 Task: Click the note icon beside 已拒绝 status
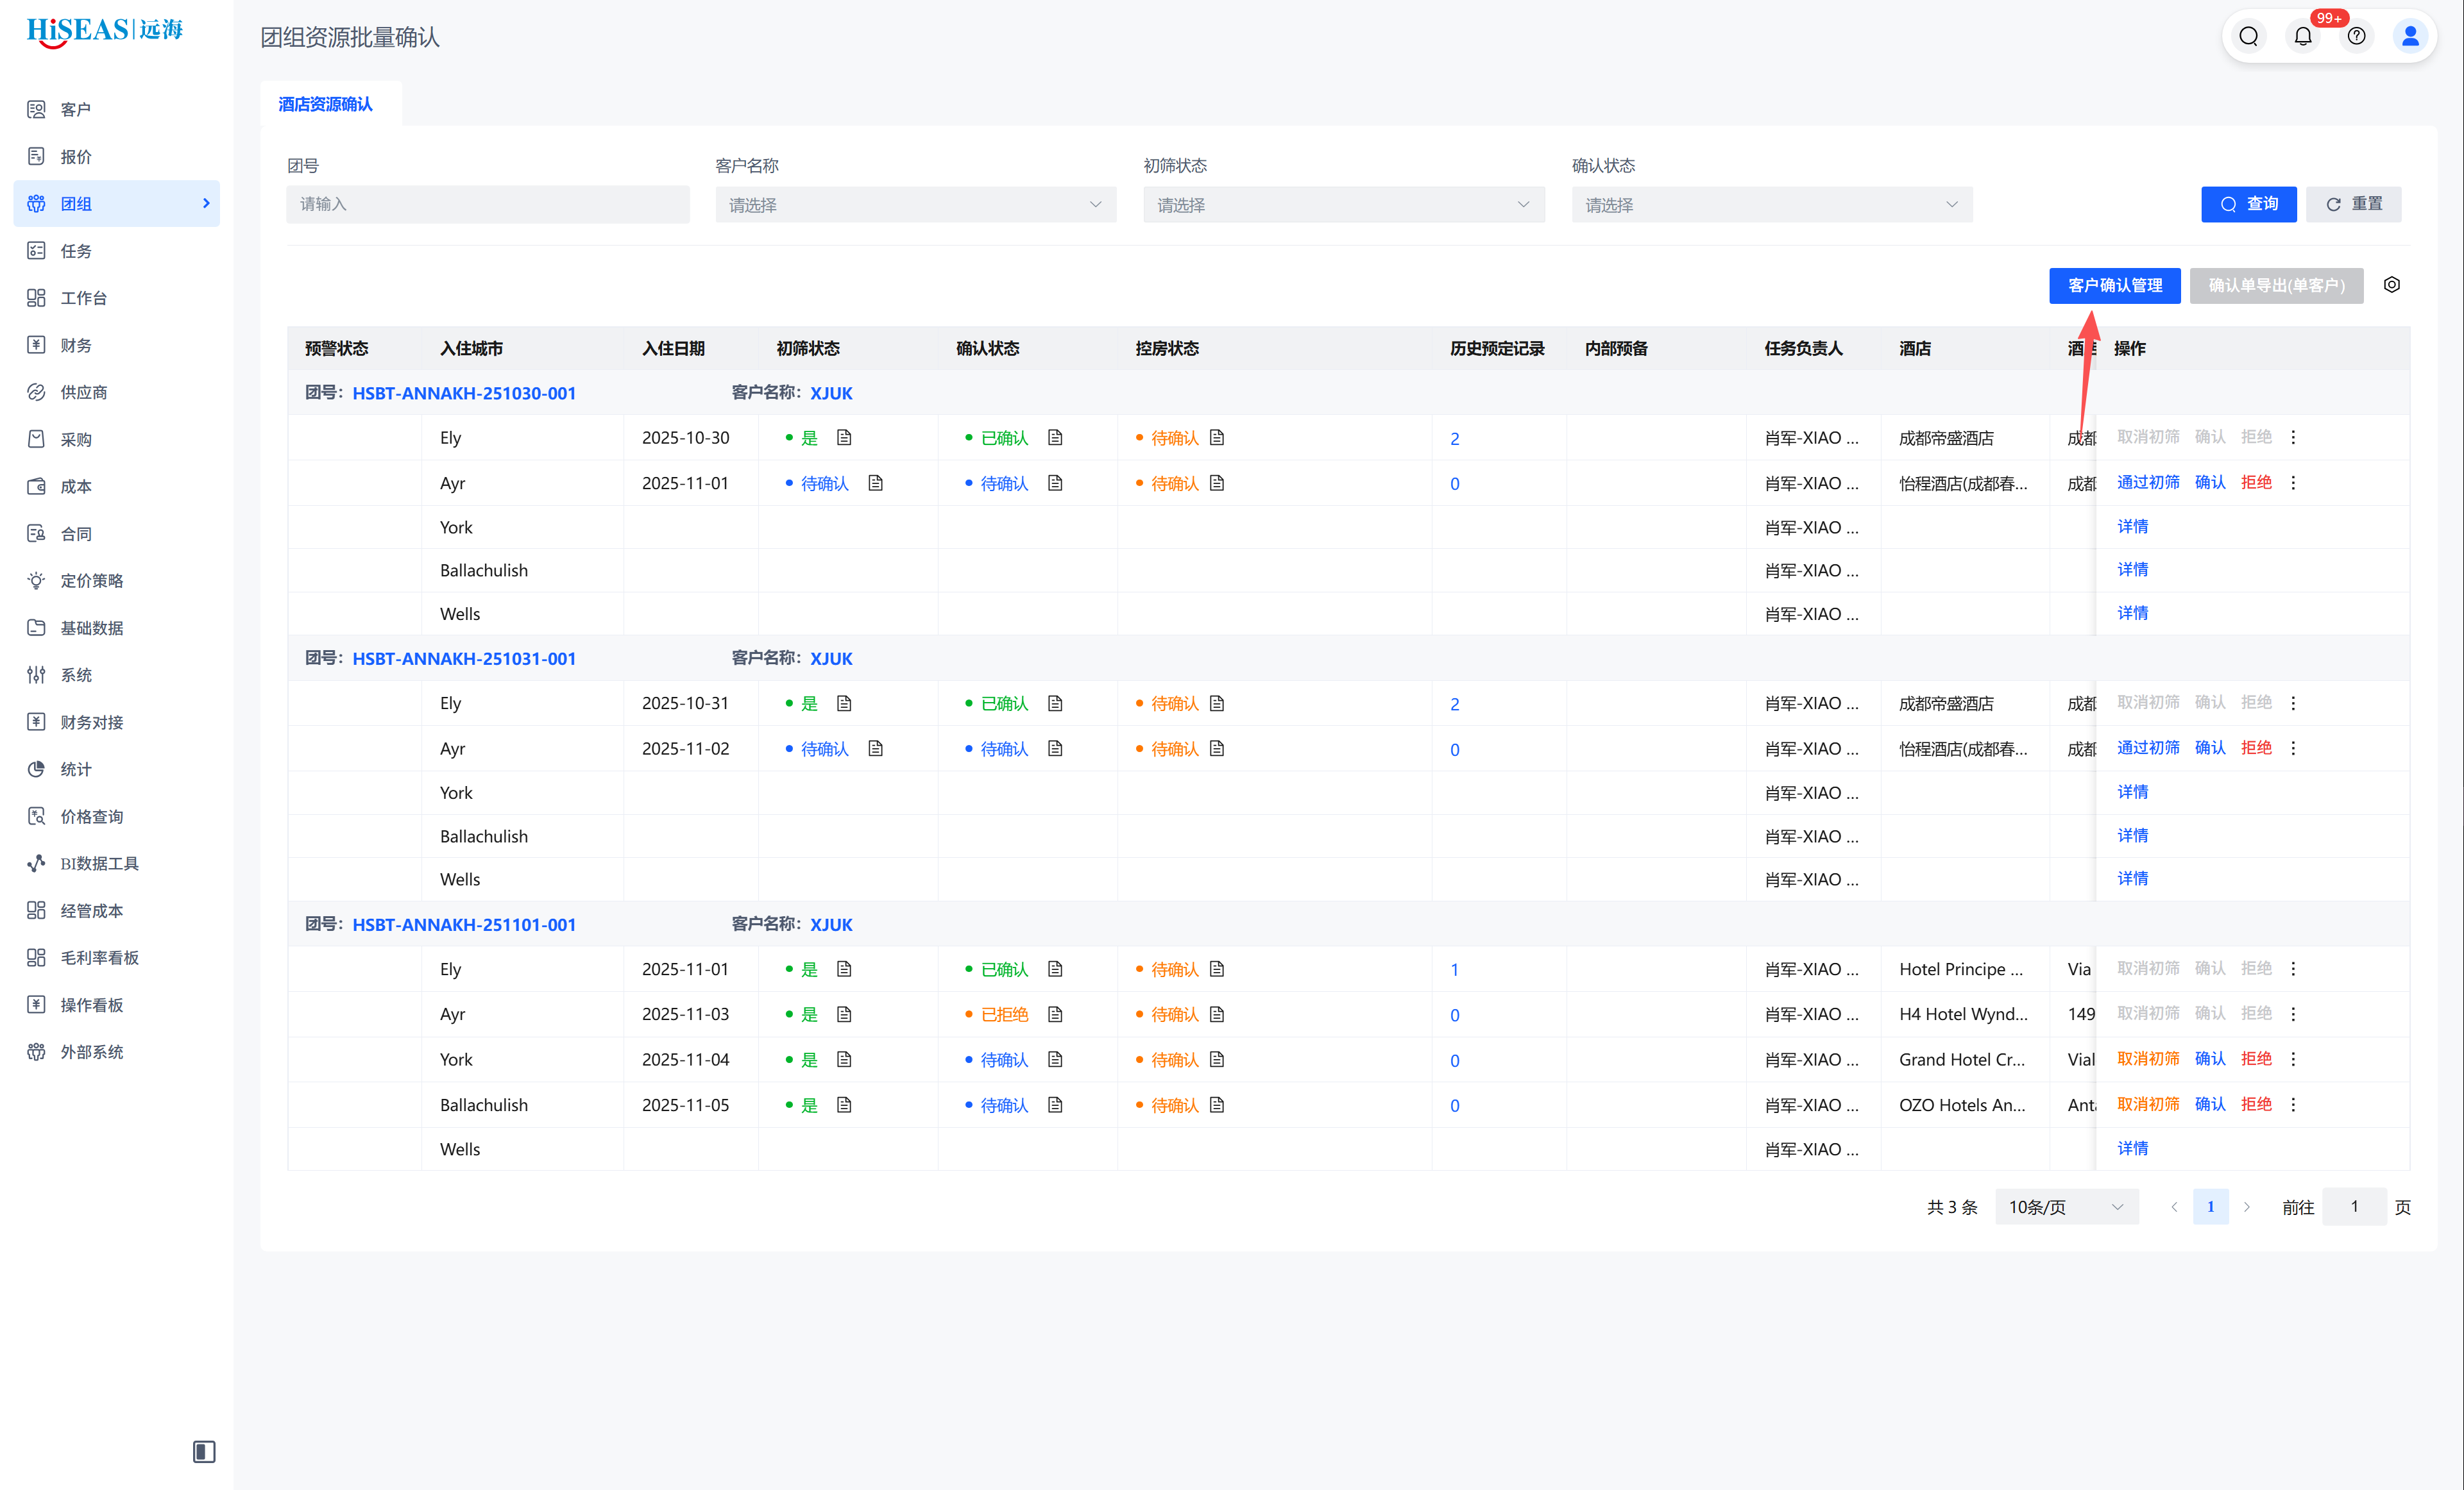(x=1055, y=1014)
